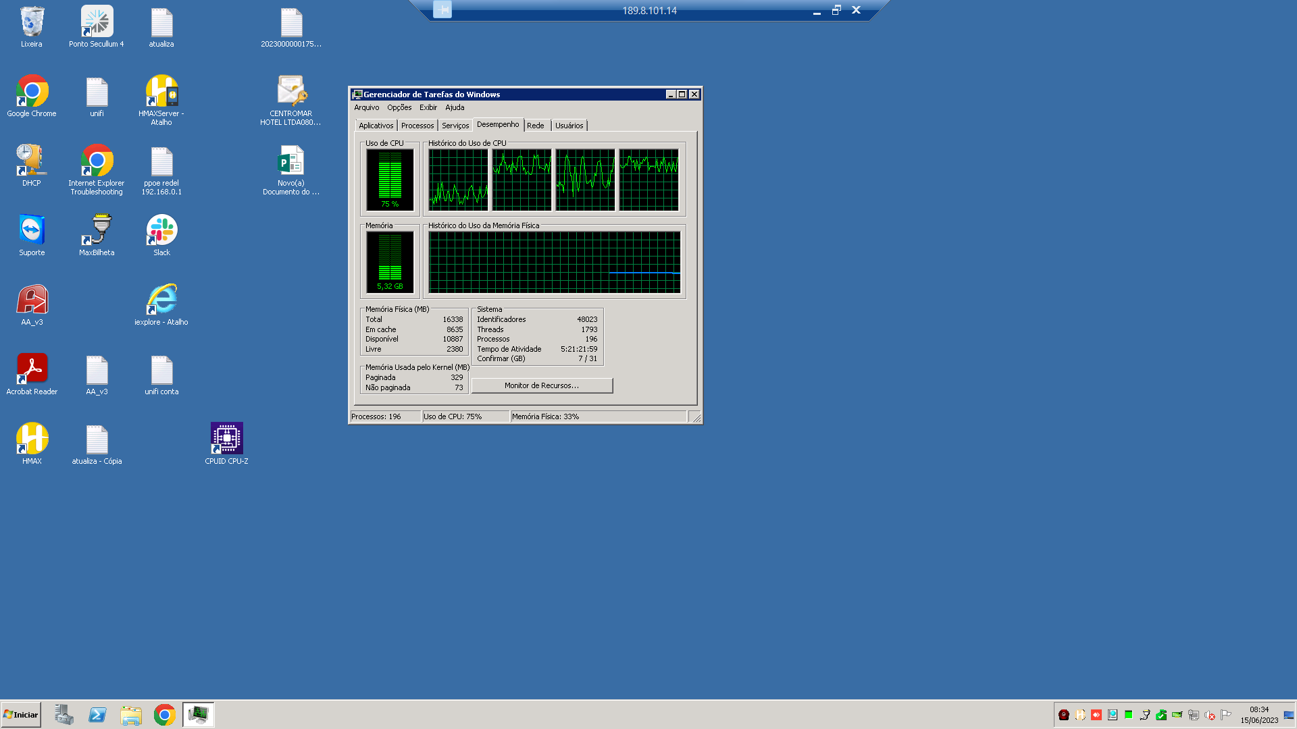Click the Monitor de Recursos button
This screenshot has width=1297, height=729.
click(542, 385)
